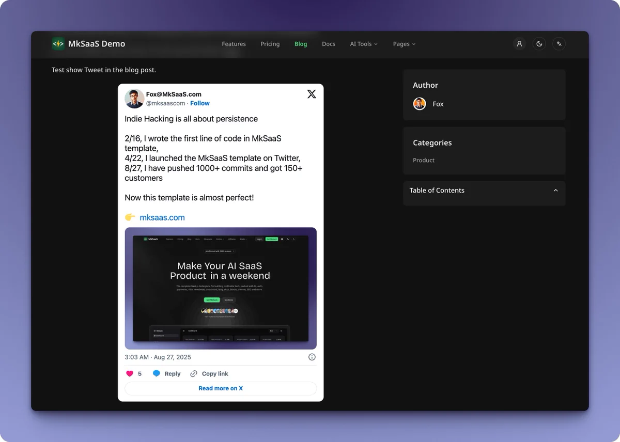
Task: Expand the AI Tools dropdown
Action: [x=364, y=44]
